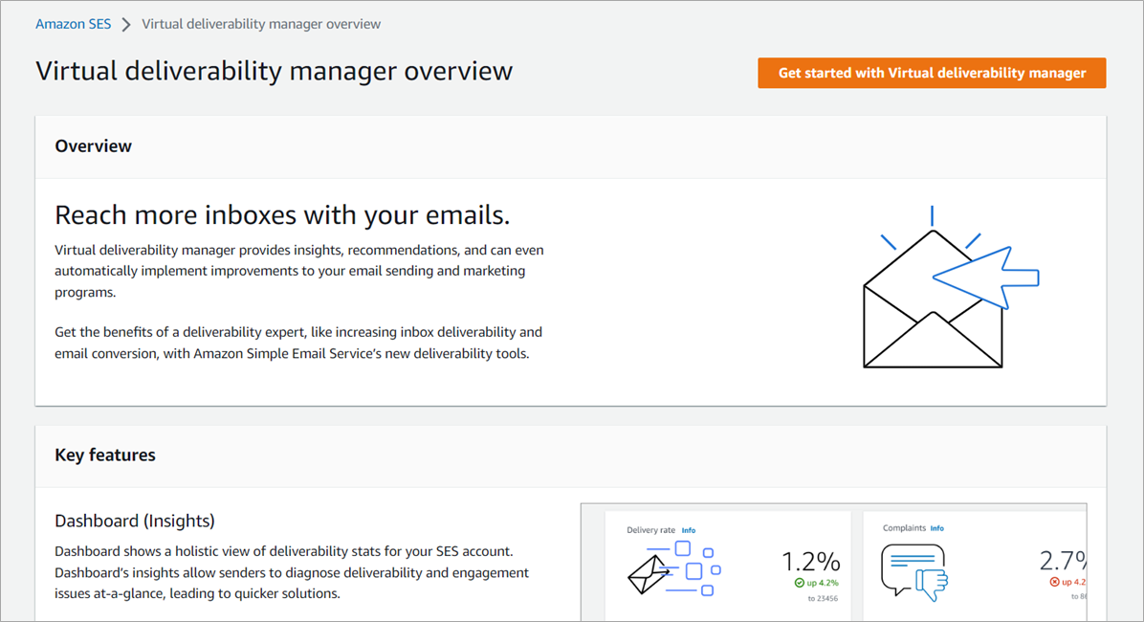Click paragraph starting 'Get the benefits of'

click(x=298, y=343)
